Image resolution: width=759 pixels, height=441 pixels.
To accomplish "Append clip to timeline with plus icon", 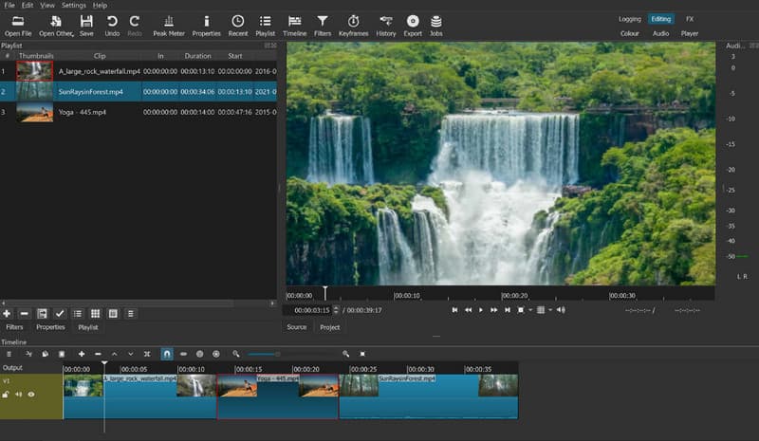I will pos(82,354).
